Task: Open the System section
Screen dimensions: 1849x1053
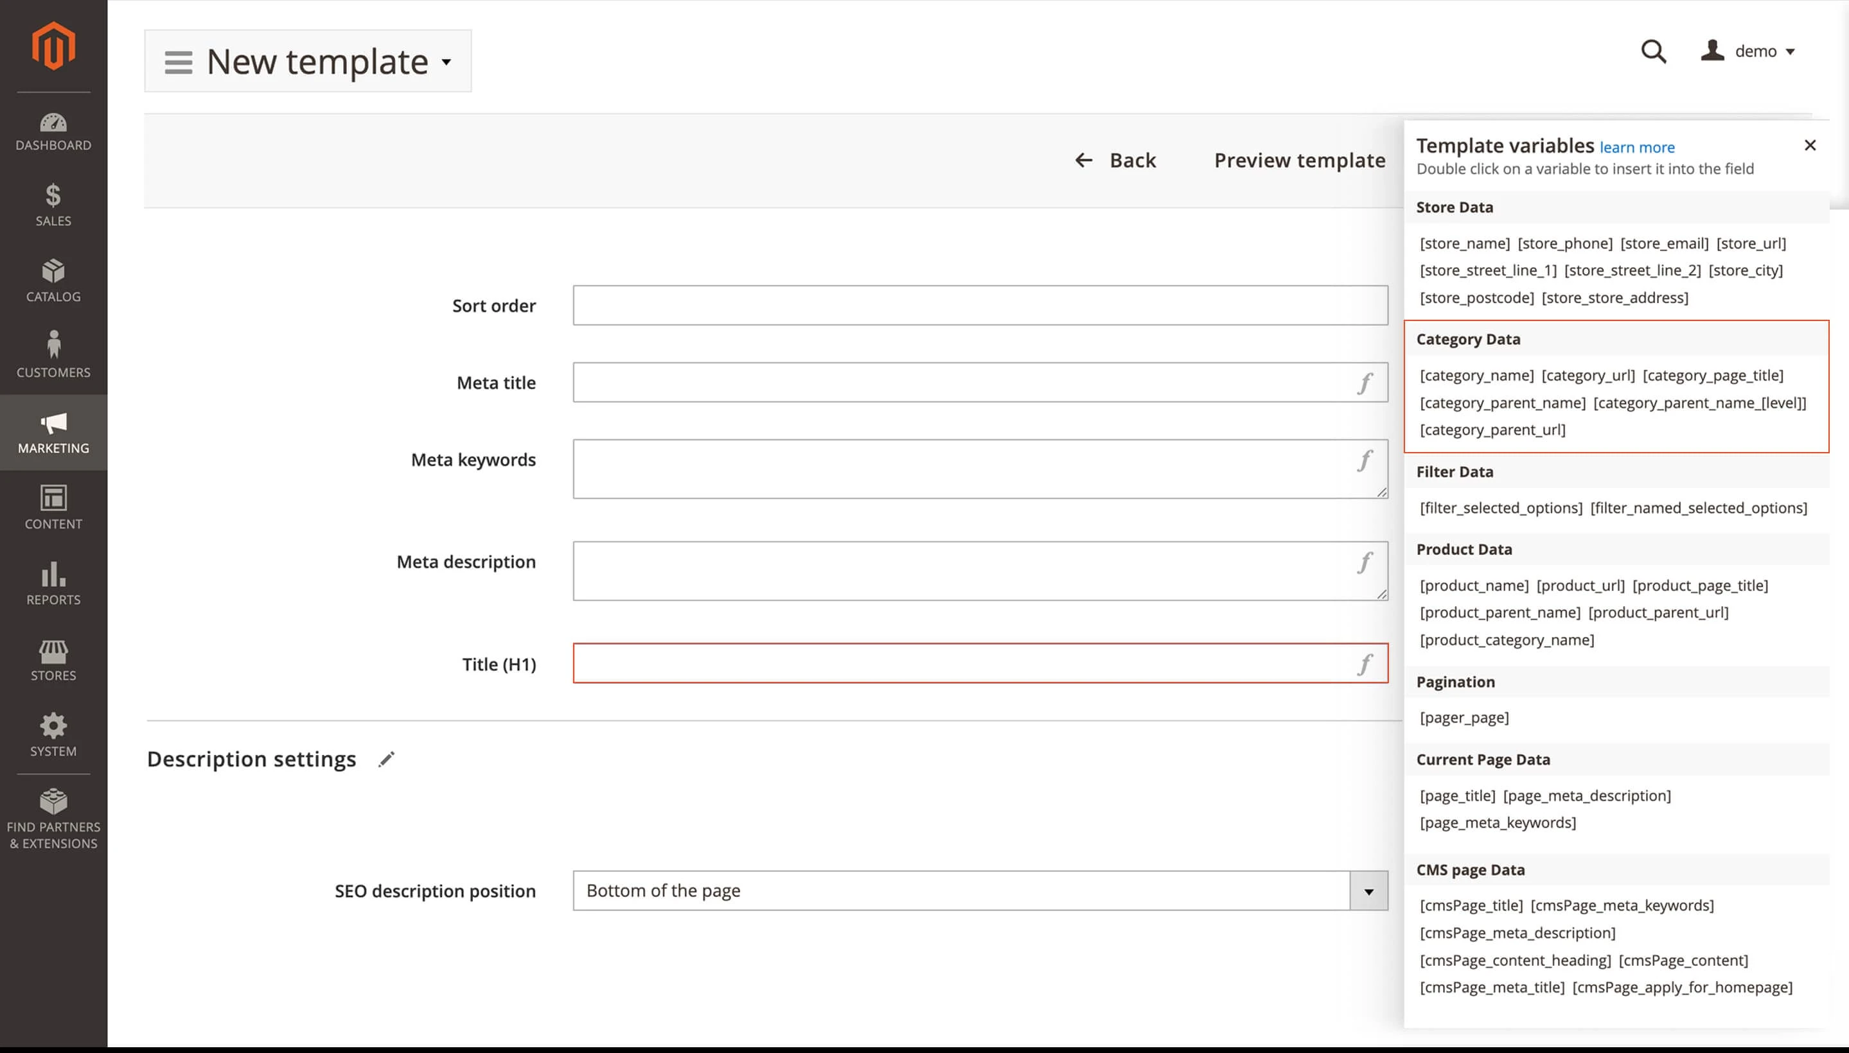Action: click(x=53, y=735)
